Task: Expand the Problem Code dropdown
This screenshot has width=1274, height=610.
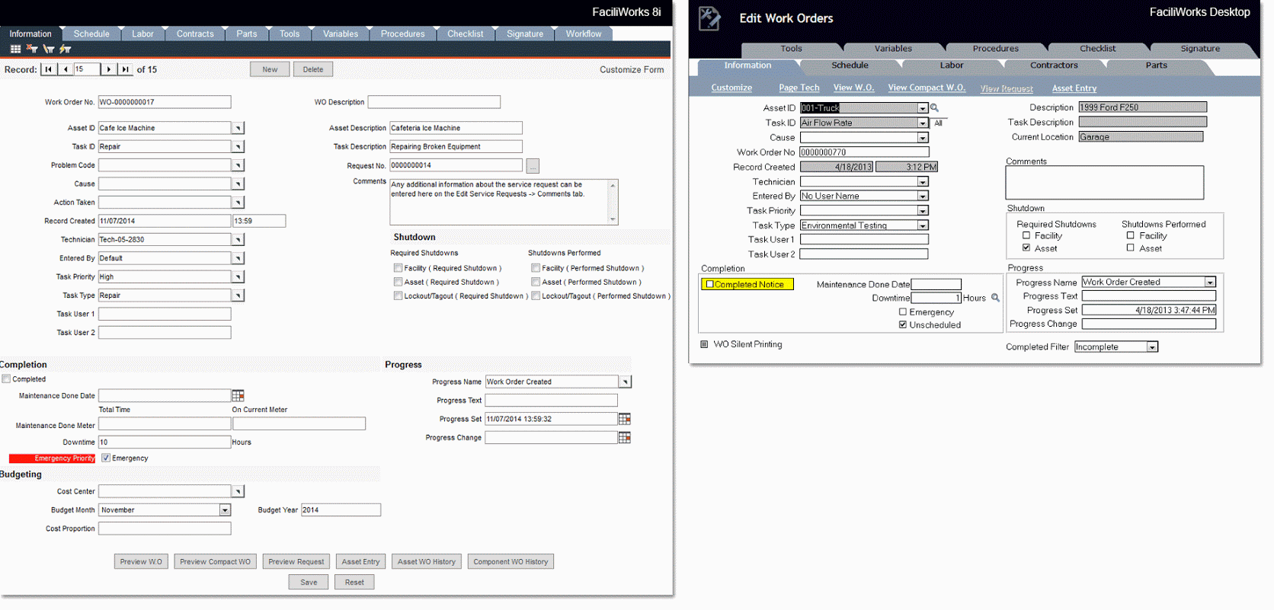Action: click(238, 165)
